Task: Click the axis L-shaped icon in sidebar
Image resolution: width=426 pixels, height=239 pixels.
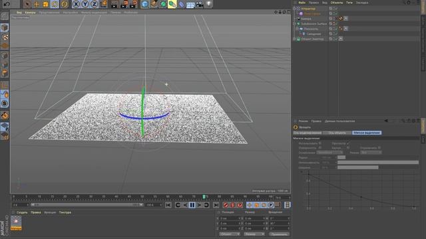Action: click(5, 86)
